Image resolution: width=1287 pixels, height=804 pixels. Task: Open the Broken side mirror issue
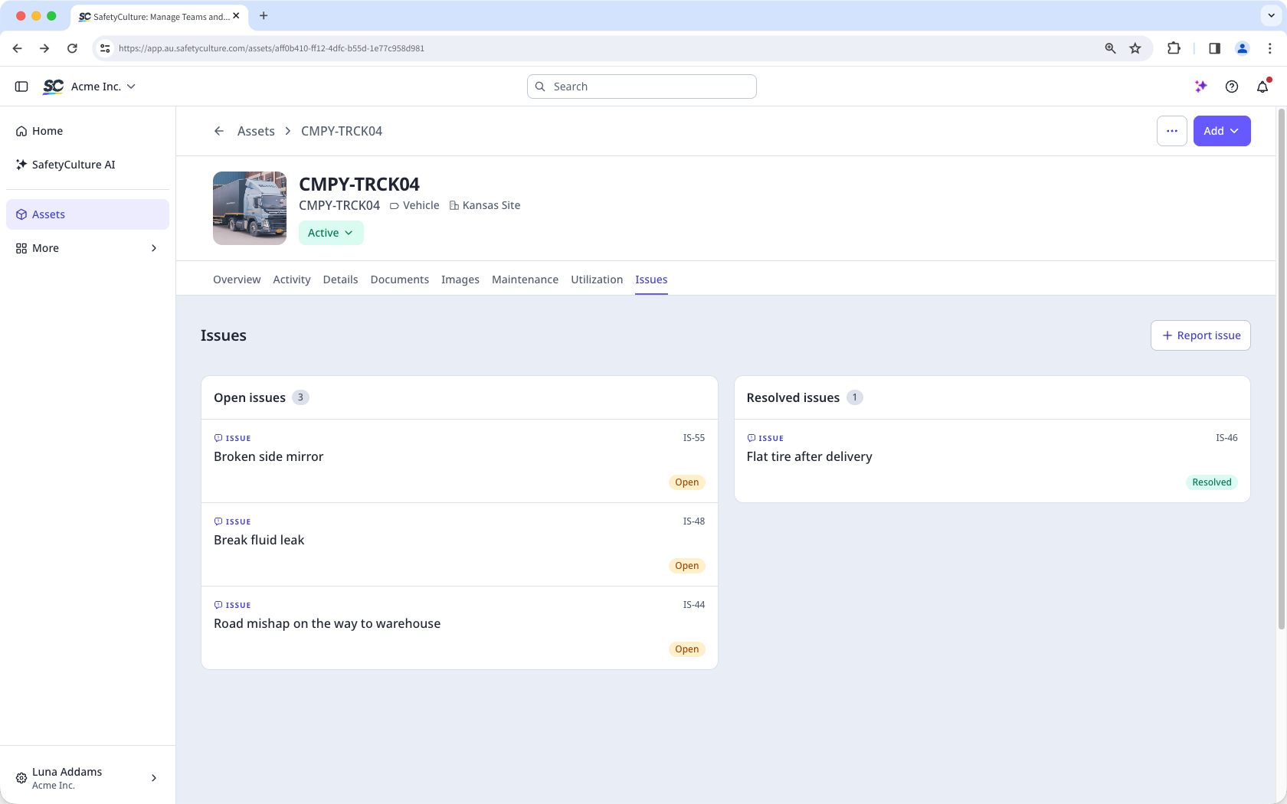pos(460,461)
